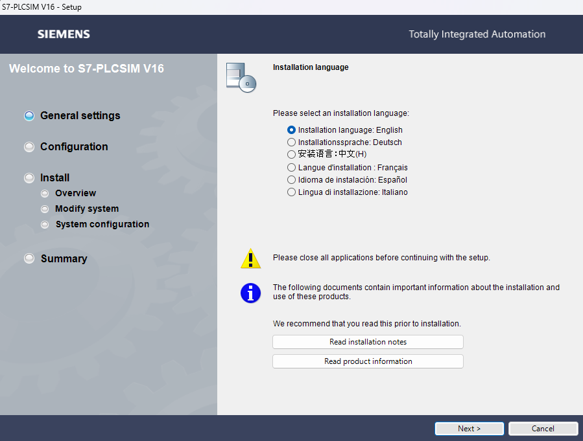
Task: Click the Summary step bullet
Action: coord(29,259)
